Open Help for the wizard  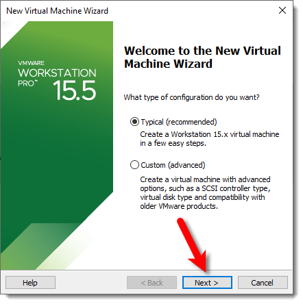pyautogui.click(x=30, y=283)
